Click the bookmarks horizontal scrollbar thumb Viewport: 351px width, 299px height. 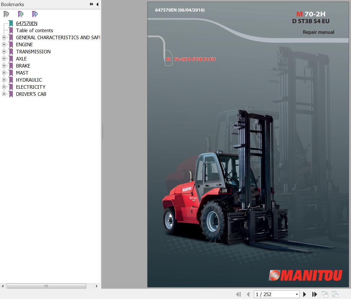coord(46,286)
